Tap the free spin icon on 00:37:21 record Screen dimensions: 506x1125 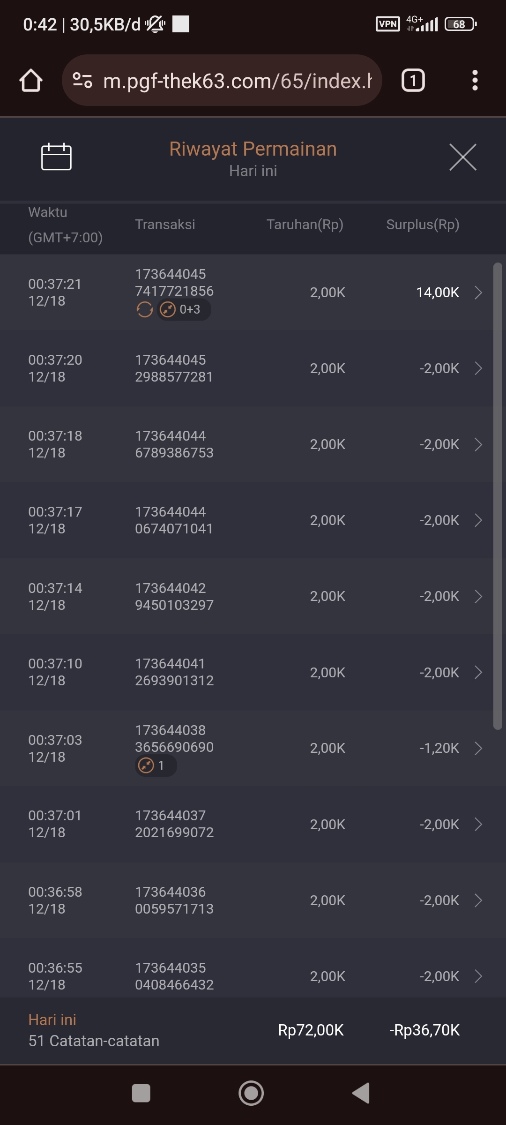145,309
